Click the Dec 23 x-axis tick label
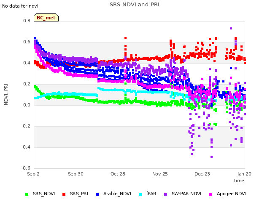The width and height of the screenshot is (270, 202). (x=202, y=174)
